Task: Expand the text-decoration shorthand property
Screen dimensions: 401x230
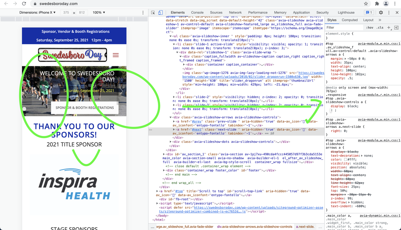Action: pos(362,156)
